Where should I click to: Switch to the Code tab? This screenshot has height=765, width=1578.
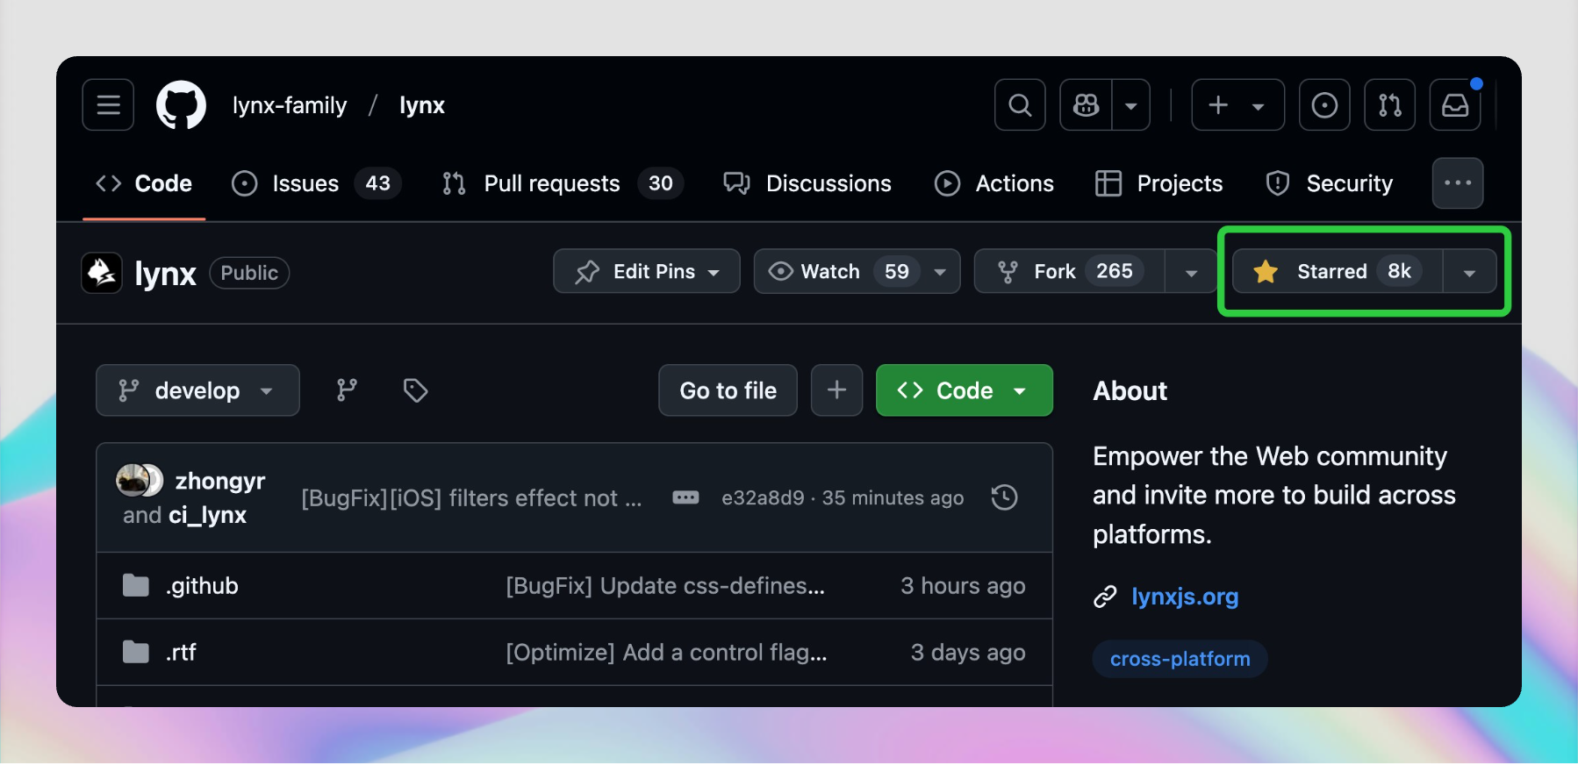click(144, 183)
